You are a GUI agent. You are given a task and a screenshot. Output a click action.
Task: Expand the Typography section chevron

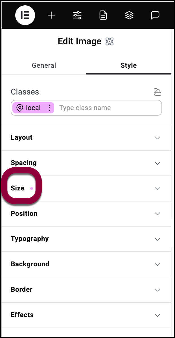coord(158,239)
